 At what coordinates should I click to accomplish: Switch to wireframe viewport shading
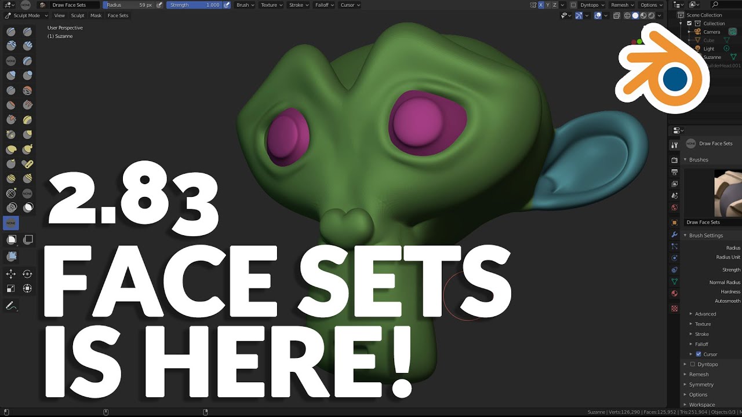click(627, 16)
